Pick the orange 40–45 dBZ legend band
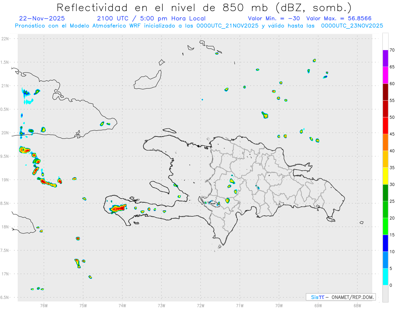Screen dimensions: 401x310 (385, 142)
